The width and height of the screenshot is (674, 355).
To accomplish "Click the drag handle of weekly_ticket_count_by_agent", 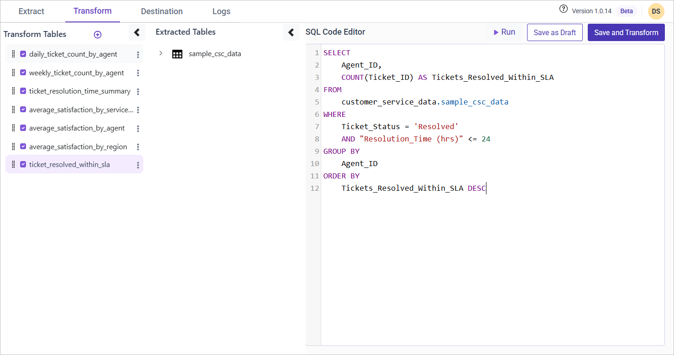I will click(13, 73).
